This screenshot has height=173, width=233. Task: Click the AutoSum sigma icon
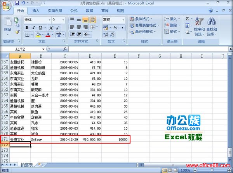[187, 19]
